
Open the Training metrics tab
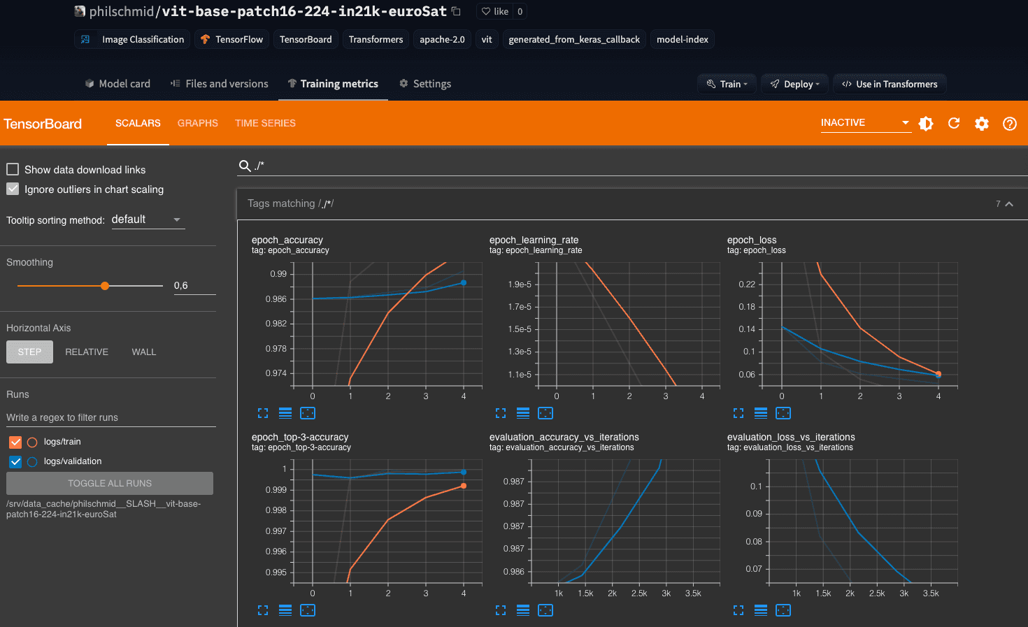pyautogui.click(x=333, y=84)
